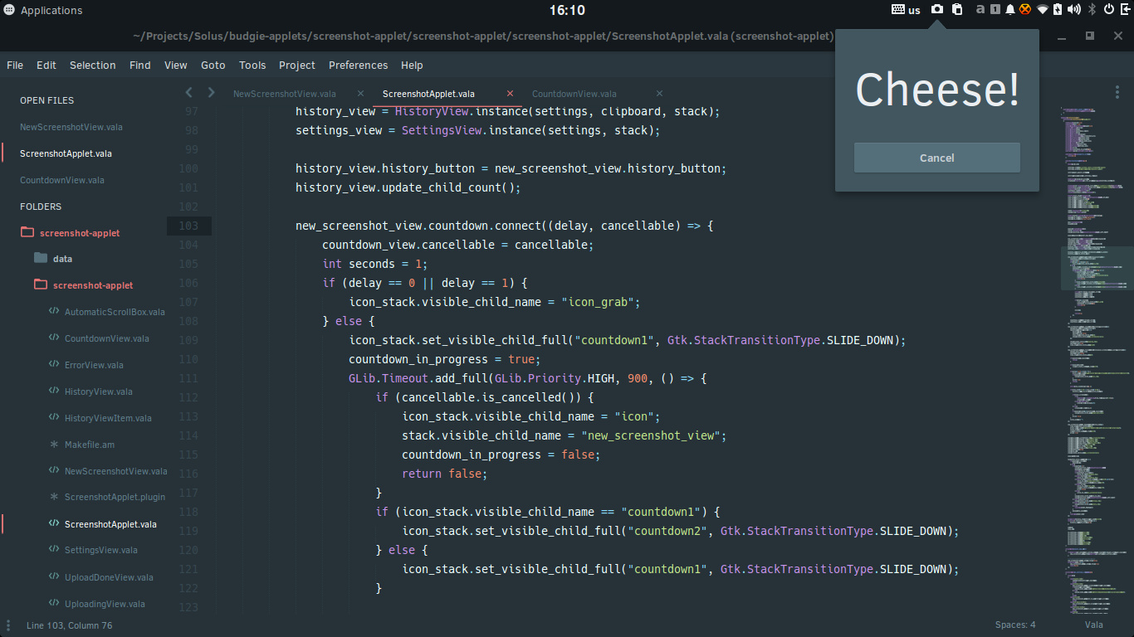Viewport: 1134px width, 637px height.
Task: Open the Tools menu
Action: click(x=252, y=65)
